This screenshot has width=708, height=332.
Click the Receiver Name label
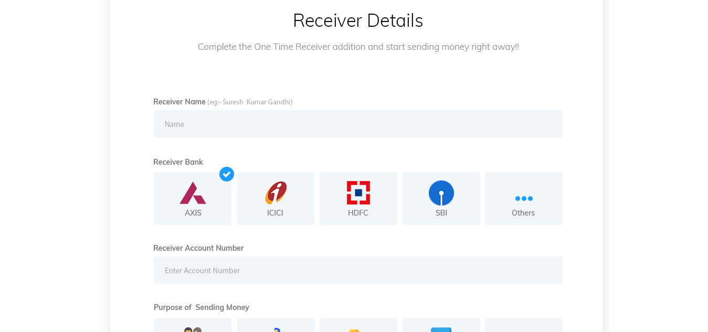click(179, 102)
